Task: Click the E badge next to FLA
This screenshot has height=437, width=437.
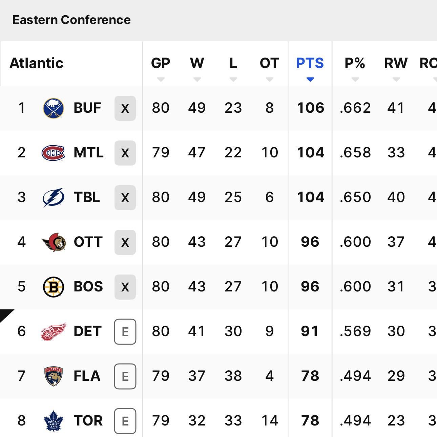Action: pyautogui.click(x=125, y=376)
